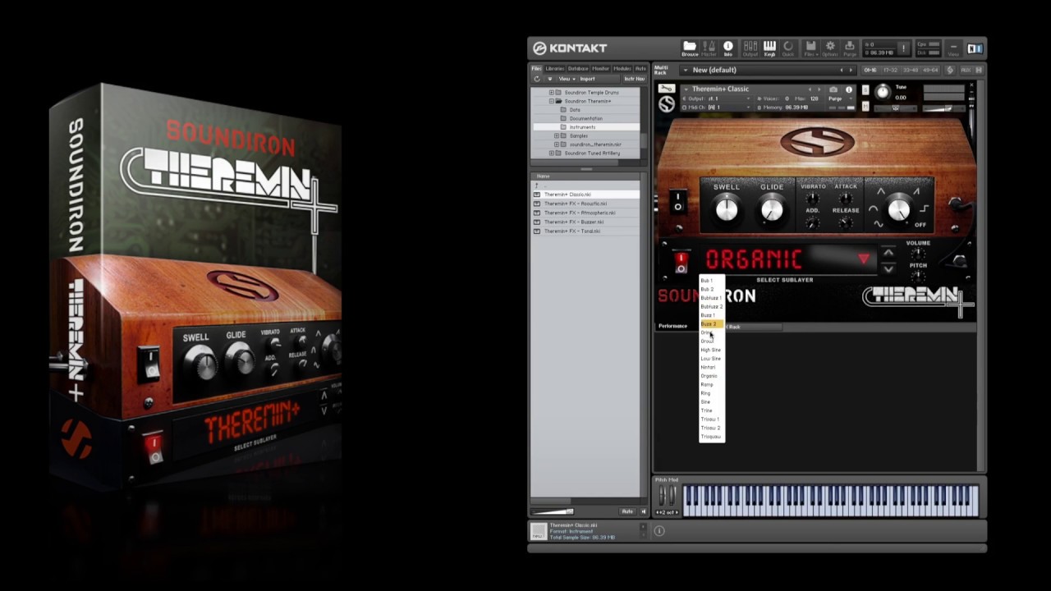Flip the black power rocker switch

click(677, 202)
